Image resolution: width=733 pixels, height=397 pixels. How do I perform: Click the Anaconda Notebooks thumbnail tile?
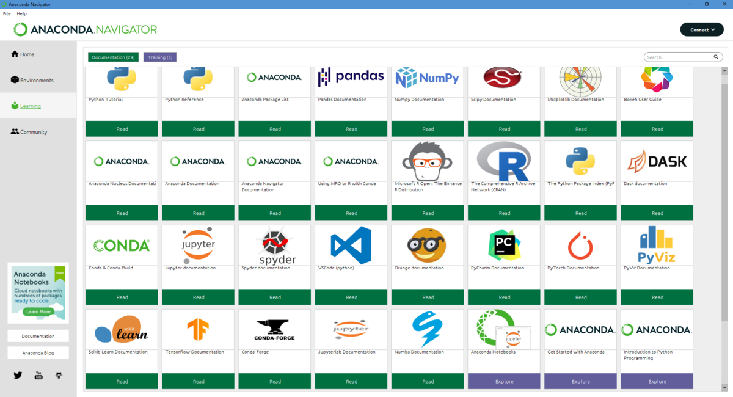point(504,329)
